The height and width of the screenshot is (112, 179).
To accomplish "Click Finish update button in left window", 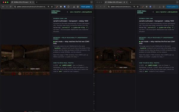I will tap(87, 7).
